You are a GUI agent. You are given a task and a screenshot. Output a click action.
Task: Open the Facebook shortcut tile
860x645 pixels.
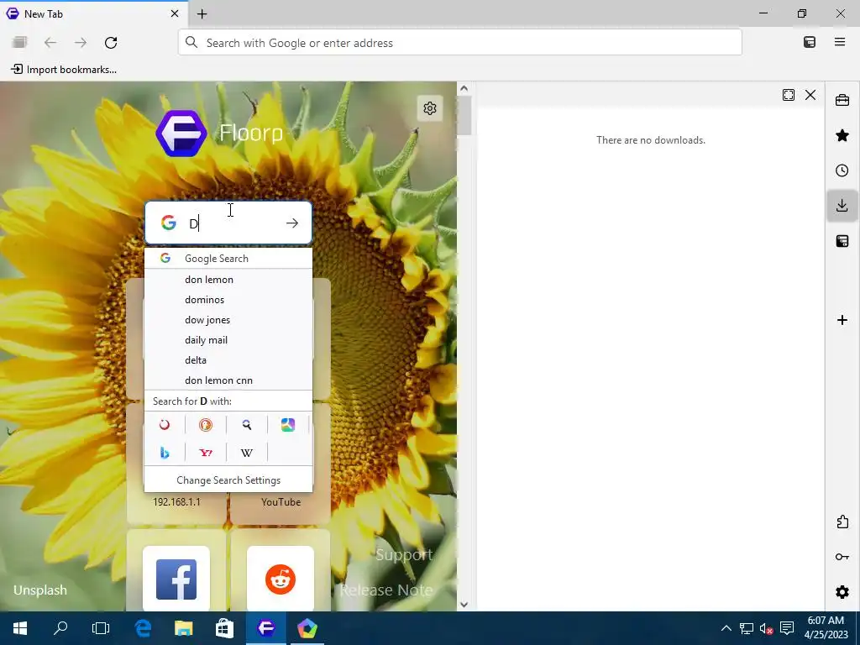click(x=176, y=579)
